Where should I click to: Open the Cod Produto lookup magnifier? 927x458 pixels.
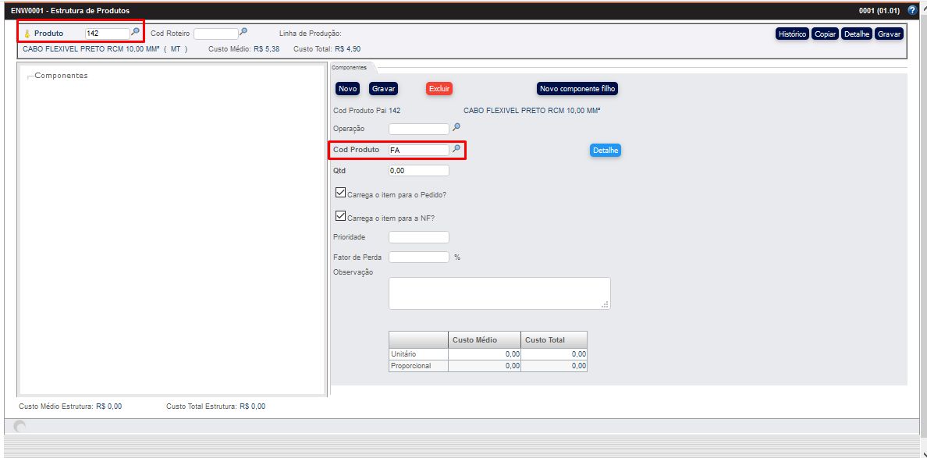tap(456, 148)
